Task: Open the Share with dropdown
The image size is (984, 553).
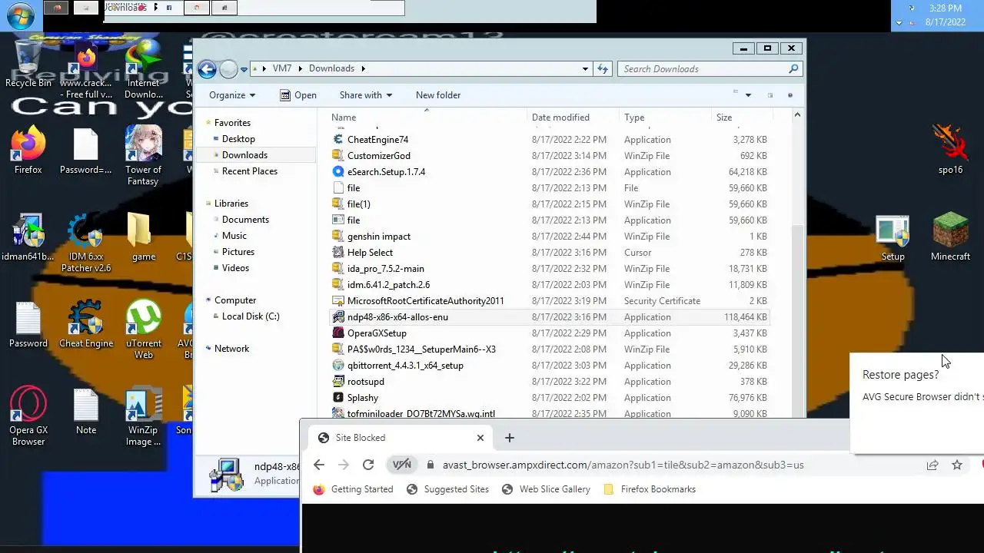Action: click(366, 95)
